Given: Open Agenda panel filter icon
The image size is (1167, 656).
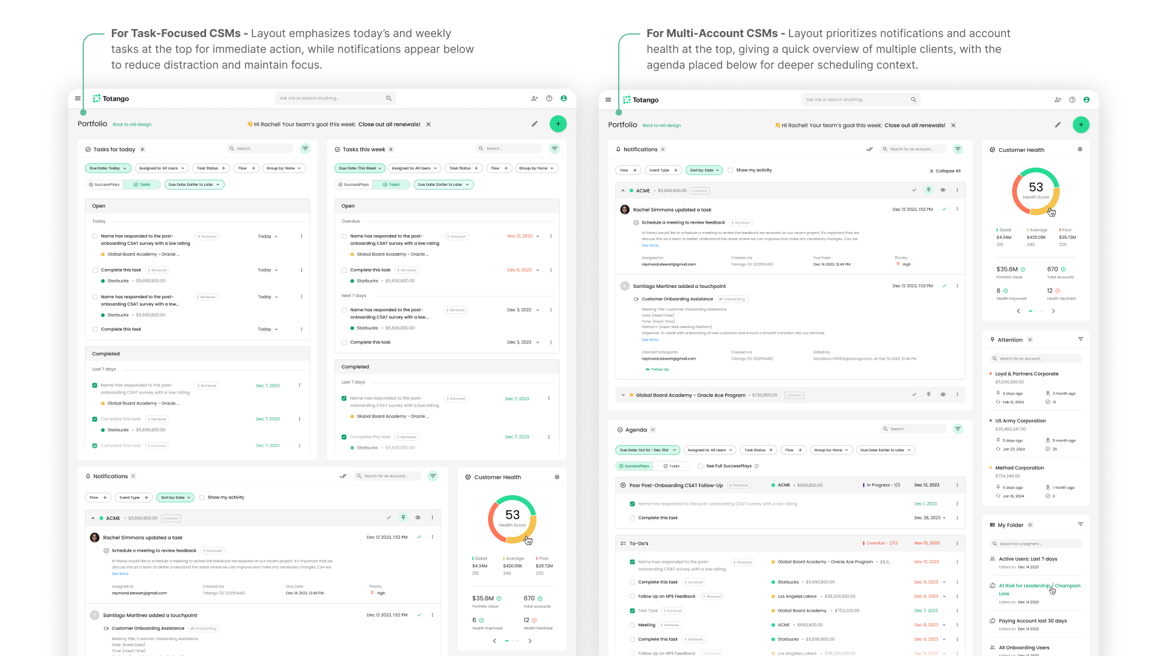Looking at the screenshot, I should point(958,429).
